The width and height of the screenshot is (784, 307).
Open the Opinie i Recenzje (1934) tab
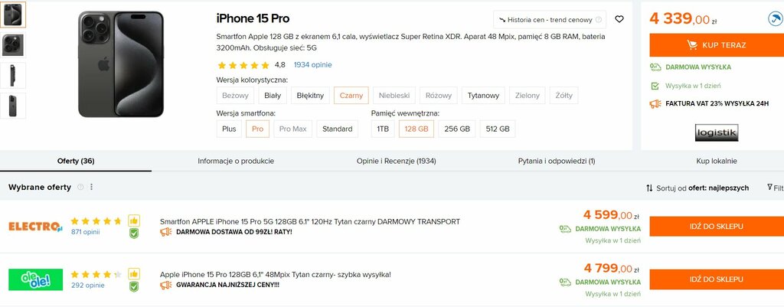pos(396,161)
